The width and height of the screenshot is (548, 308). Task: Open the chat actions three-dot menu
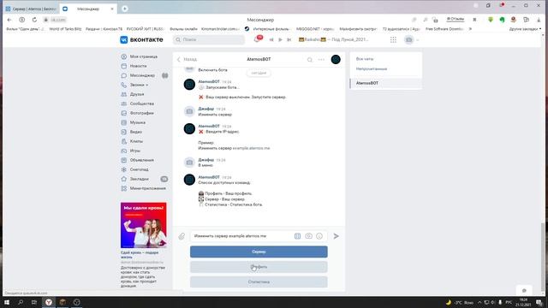tap(321, 60)
